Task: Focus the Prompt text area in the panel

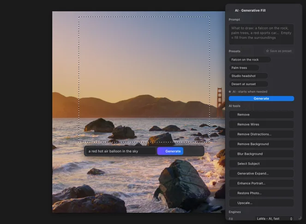Action: pos(261,34)
